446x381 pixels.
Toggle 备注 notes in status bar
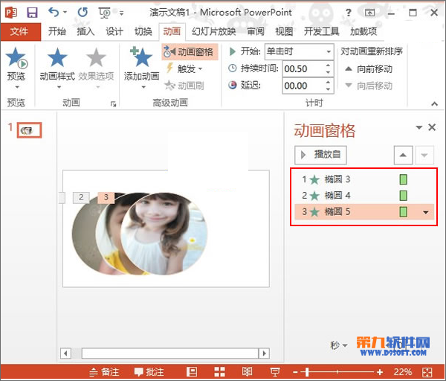[104, 372]
